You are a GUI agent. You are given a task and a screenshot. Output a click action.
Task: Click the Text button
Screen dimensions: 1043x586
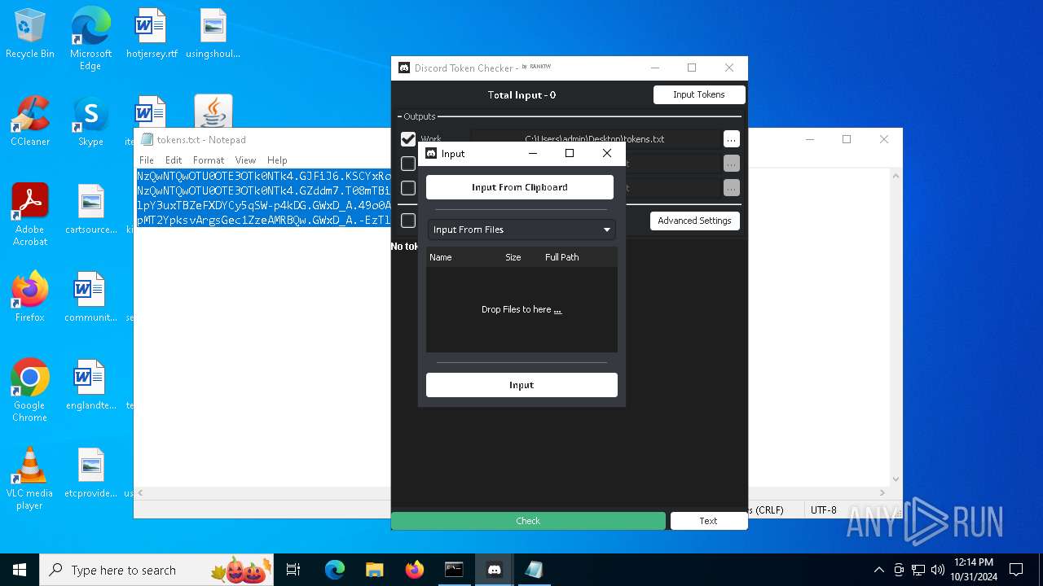coord(708,521)
